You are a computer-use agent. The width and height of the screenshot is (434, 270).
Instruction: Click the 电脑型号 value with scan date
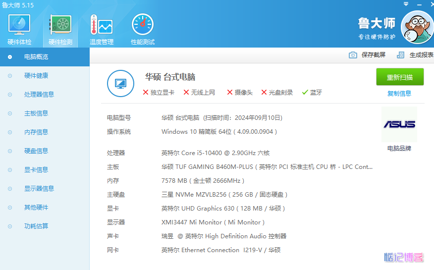point(222,118)
